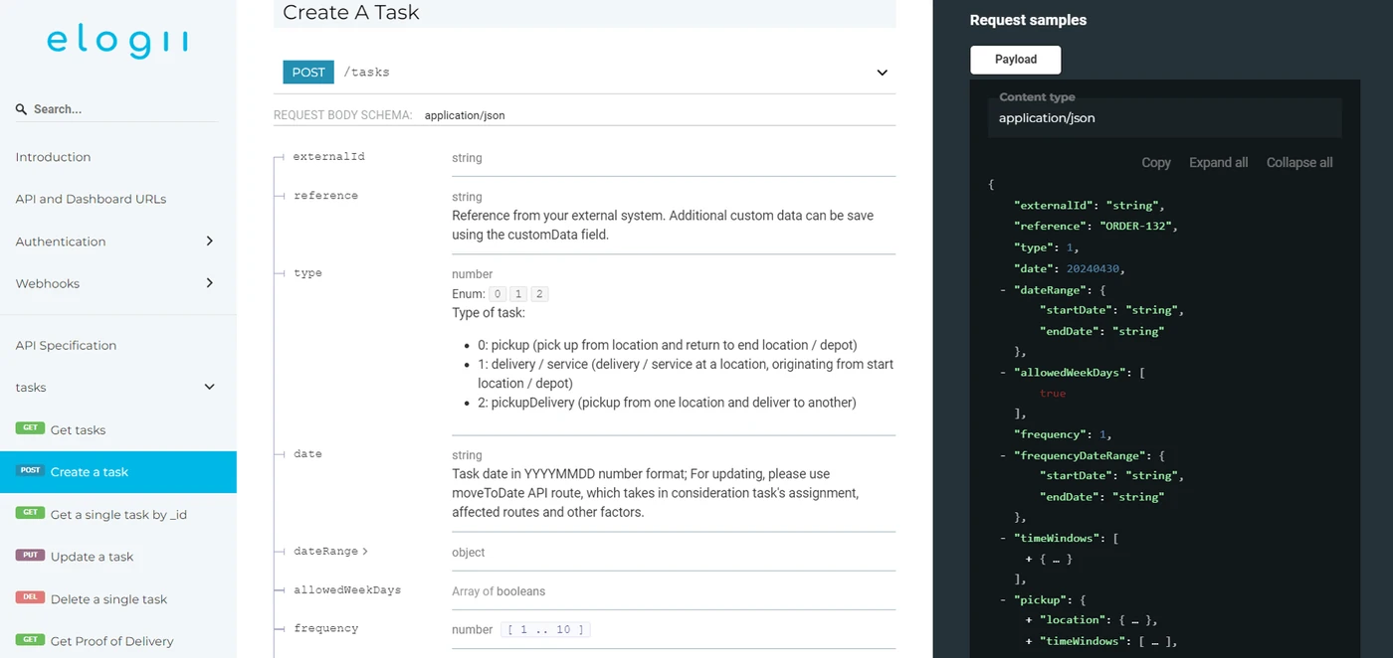
Task: Collapse the "pickup" JSON node
Action: pyautogui.click(x=1003, y=600)
